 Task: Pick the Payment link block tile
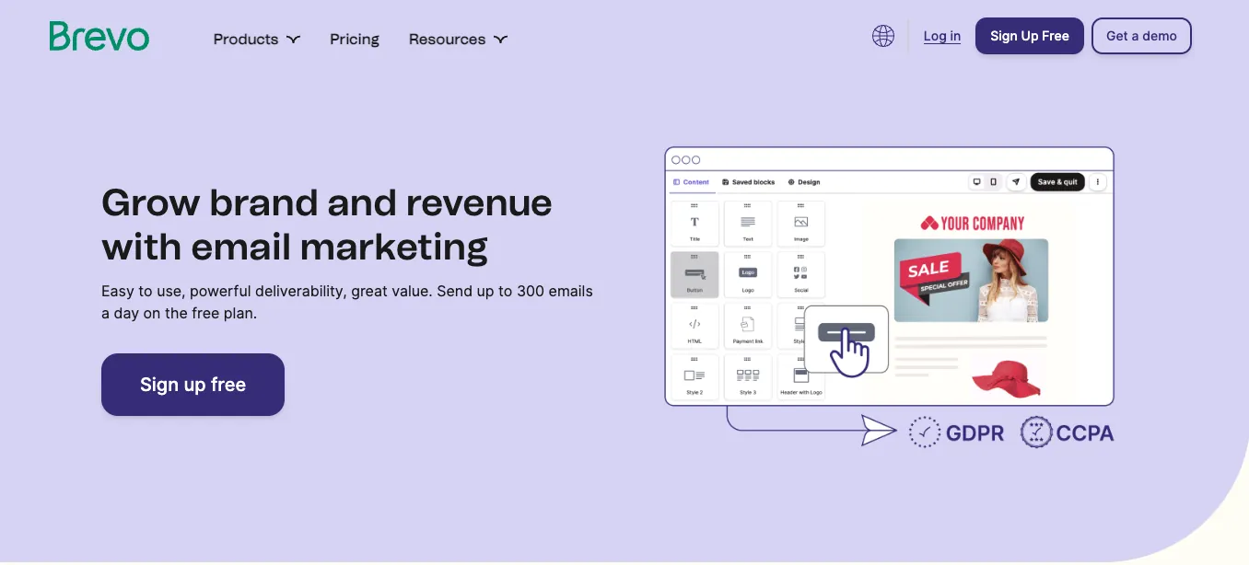(748, 326)
